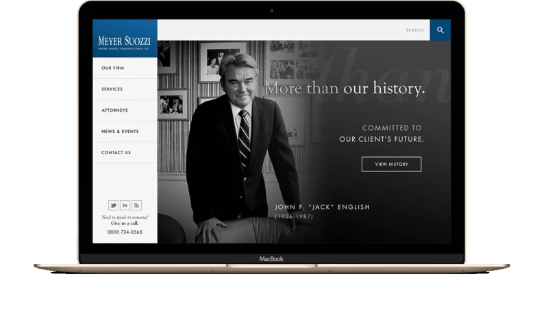Screen dimensions: 548x329
Task: Focus the Search input field
Action: [x=294, y=30]
